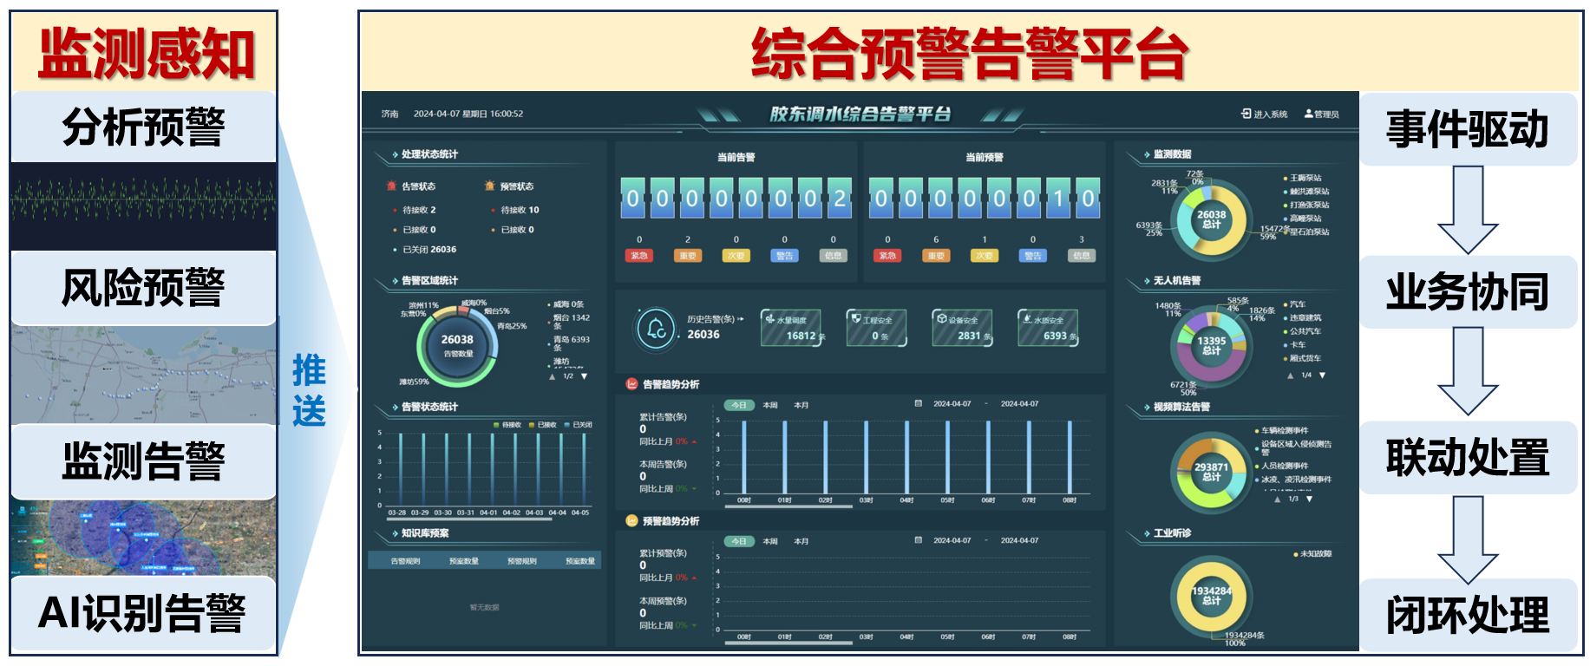Click chevron icon beside 工业听诊 heading
1590x666 pixels.
click(x=1147, y=534)
